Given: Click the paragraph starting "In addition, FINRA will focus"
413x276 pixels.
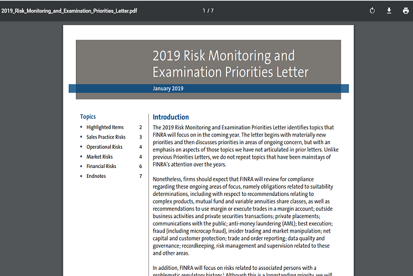Looking at the screenshot, I should [x=243, y=271].
